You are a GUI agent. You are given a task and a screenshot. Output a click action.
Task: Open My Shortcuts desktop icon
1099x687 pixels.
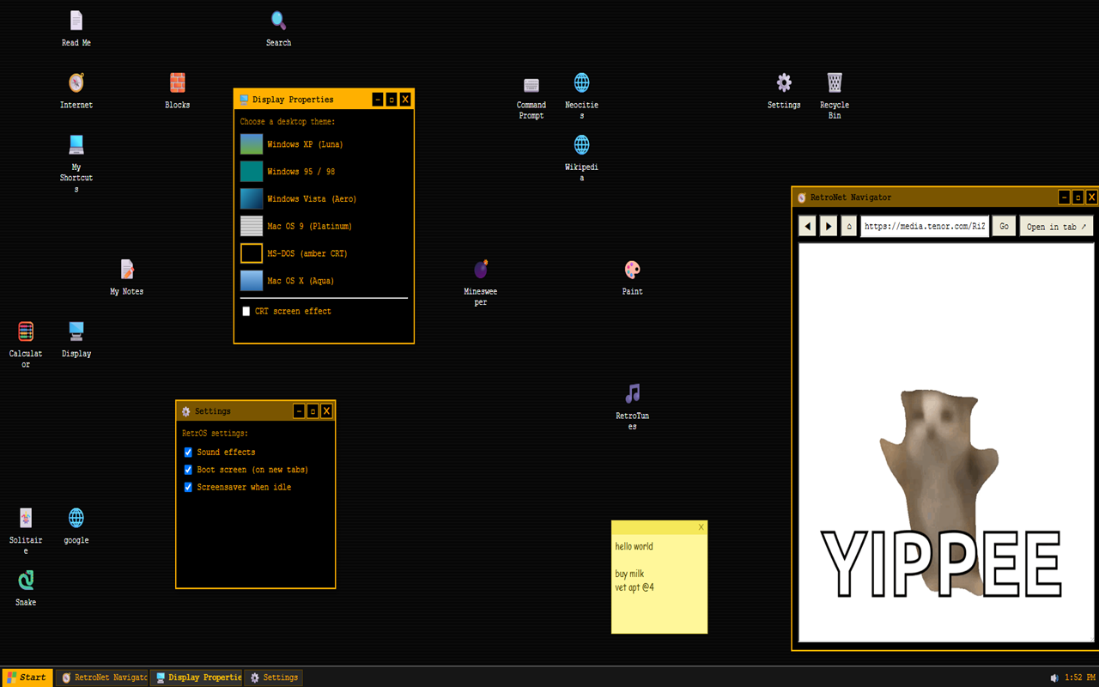click(76, 163)
